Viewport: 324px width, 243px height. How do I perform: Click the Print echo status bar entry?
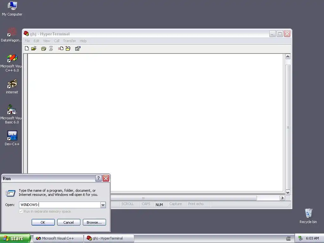pos(196,204)
